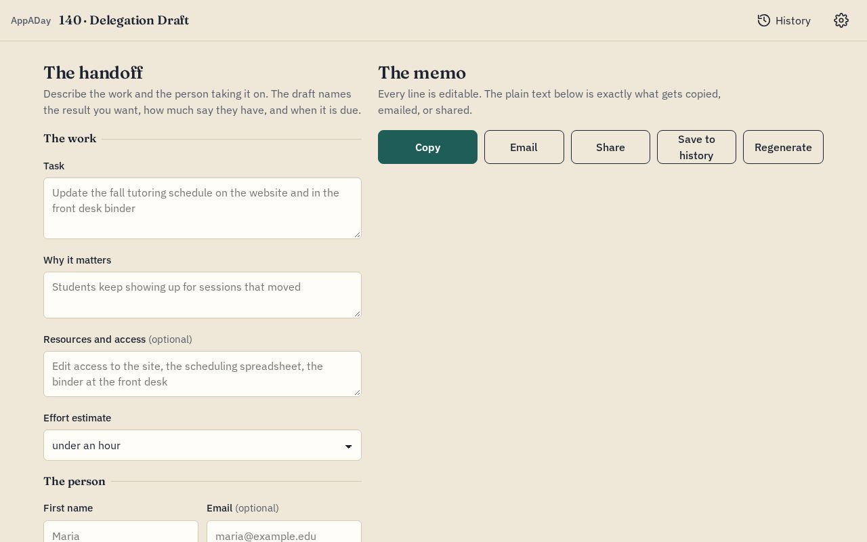Click the 'The work' section label
Image resolution: width=867 pixels, height=542 pixels.
[70, 138]
